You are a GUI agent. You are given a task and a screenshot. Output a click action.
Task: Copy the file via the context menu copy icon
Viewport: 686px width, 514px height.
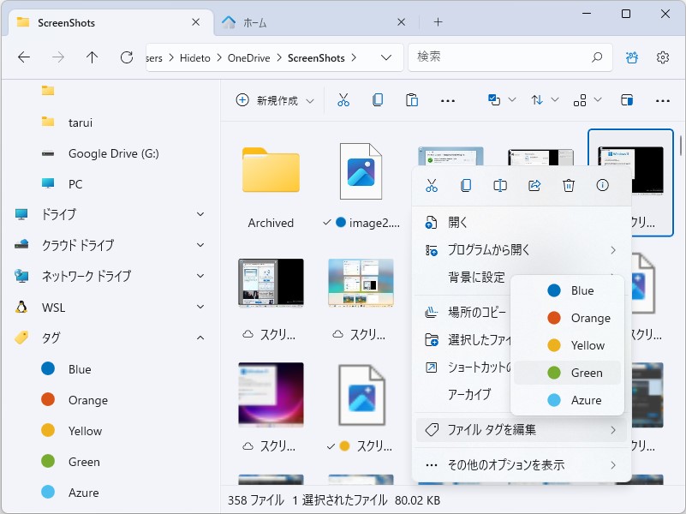(x=465, y=185)
